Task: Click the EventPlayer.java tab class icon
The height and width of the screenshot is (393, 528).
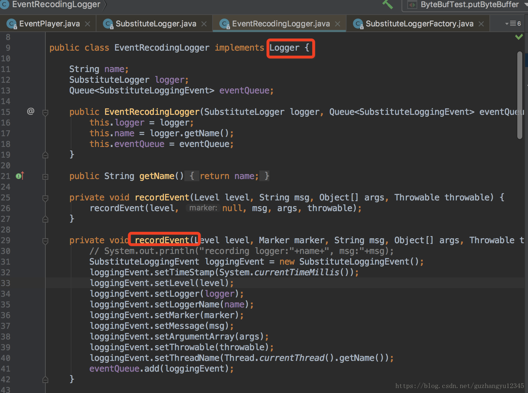Action: click(x=12, y=24)
